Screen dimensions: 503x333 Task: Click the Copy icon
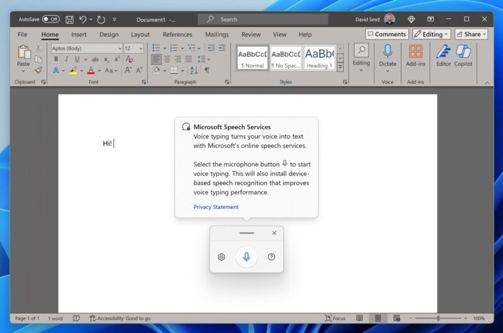pyautogui.click(x=38, y=59)
